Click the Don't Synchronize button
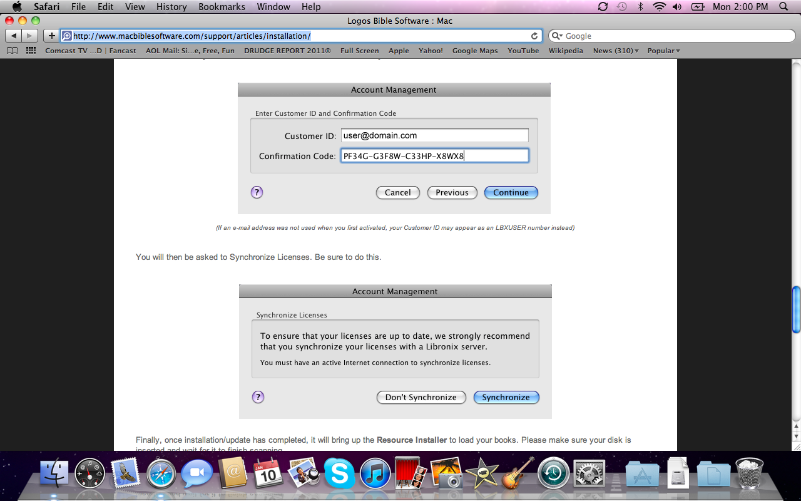The image size is (801, 501). 421,397
